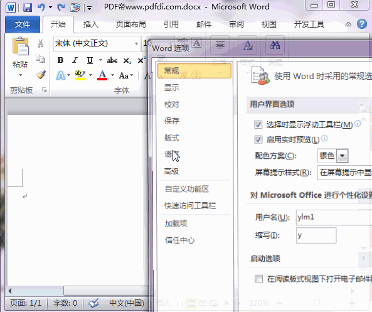The height and width of the screenshot is (312, 372).
Task: Switch to the 开始 (Home) tab
Action: click(58, 24)
